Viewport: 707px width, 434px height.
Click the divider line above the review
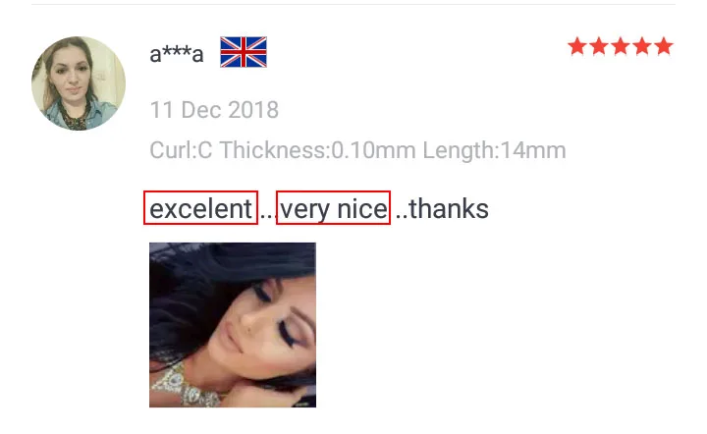click(353, 5)
